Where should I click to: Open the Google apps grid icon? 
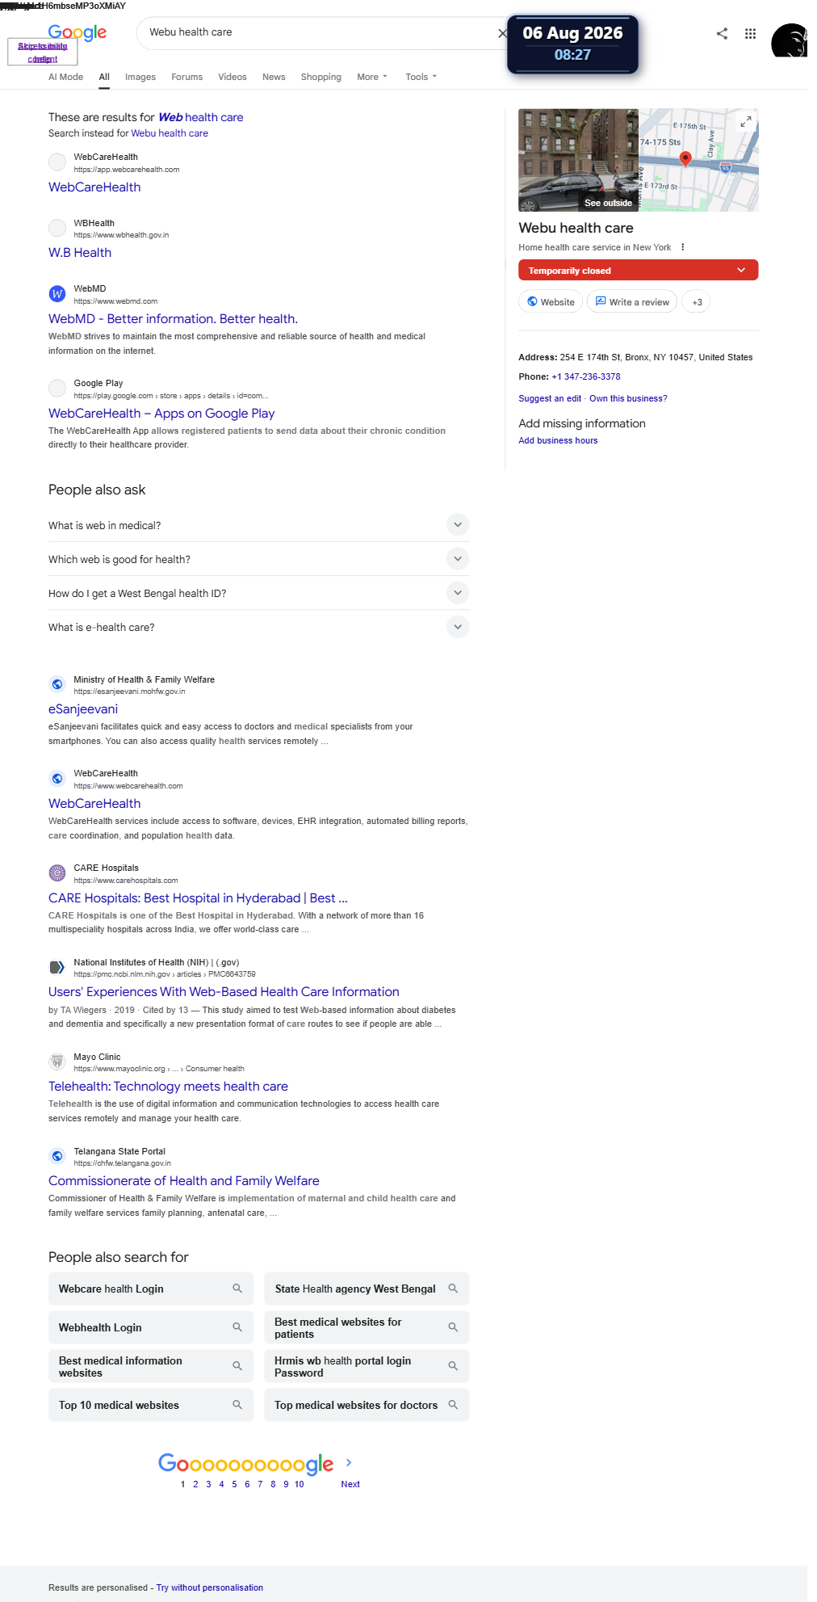tap(750, 34)
